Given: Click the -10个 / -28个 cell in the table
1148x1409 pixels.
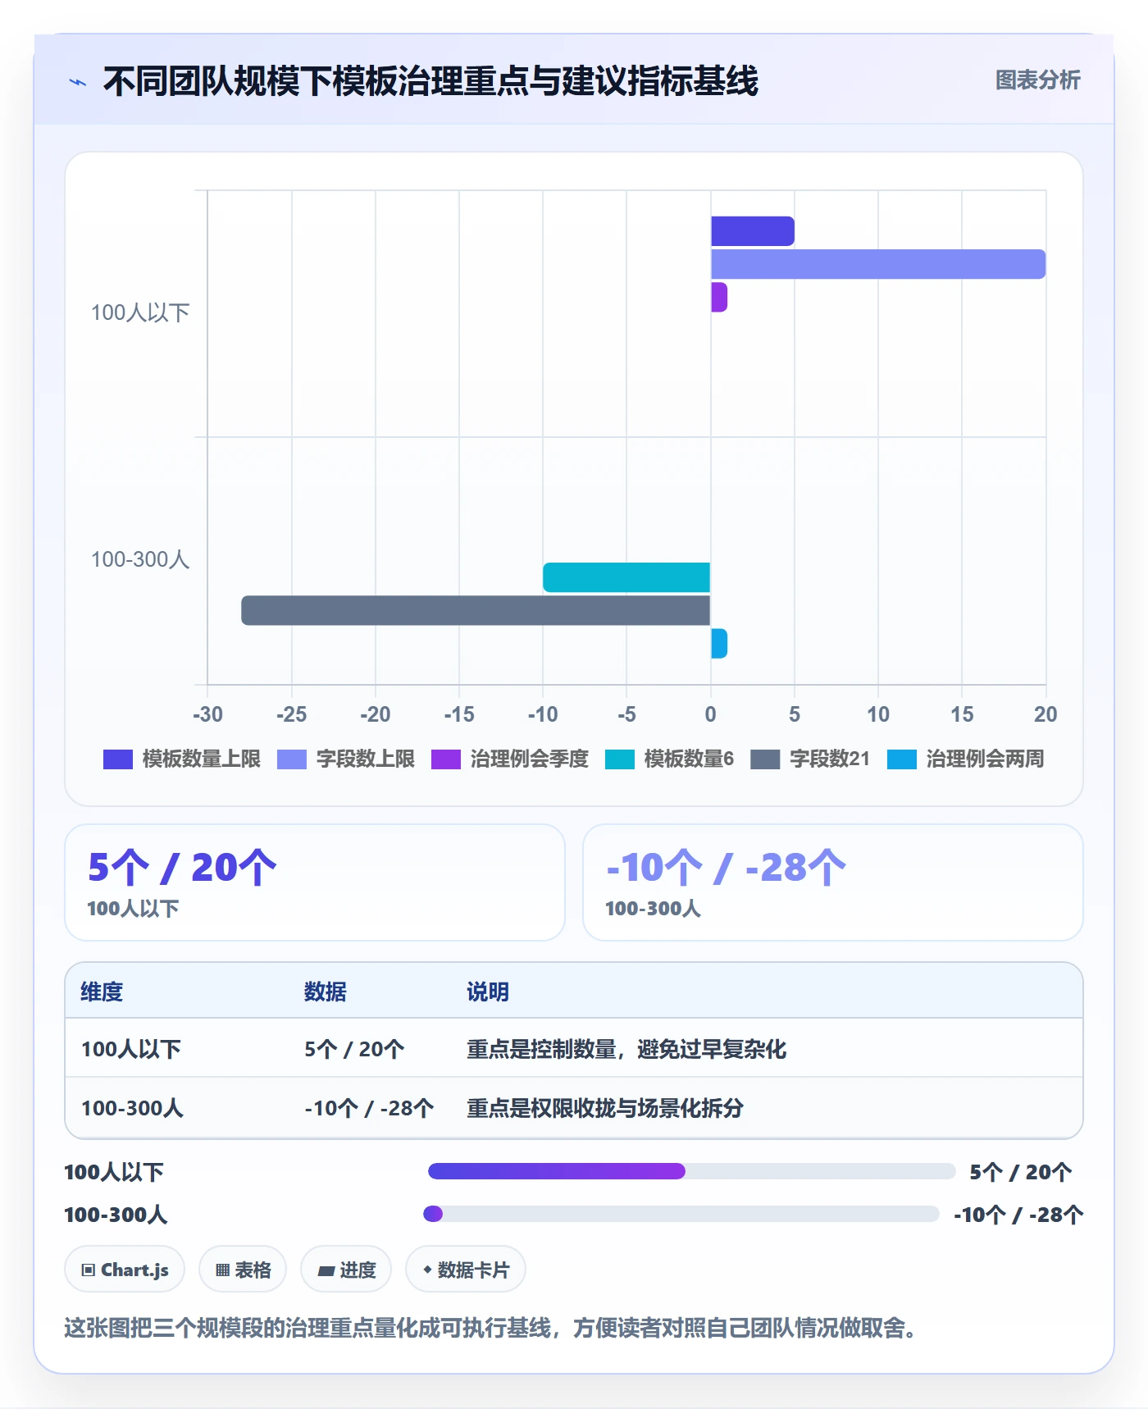Looking at the screenshot, I should coord(369,1108).
